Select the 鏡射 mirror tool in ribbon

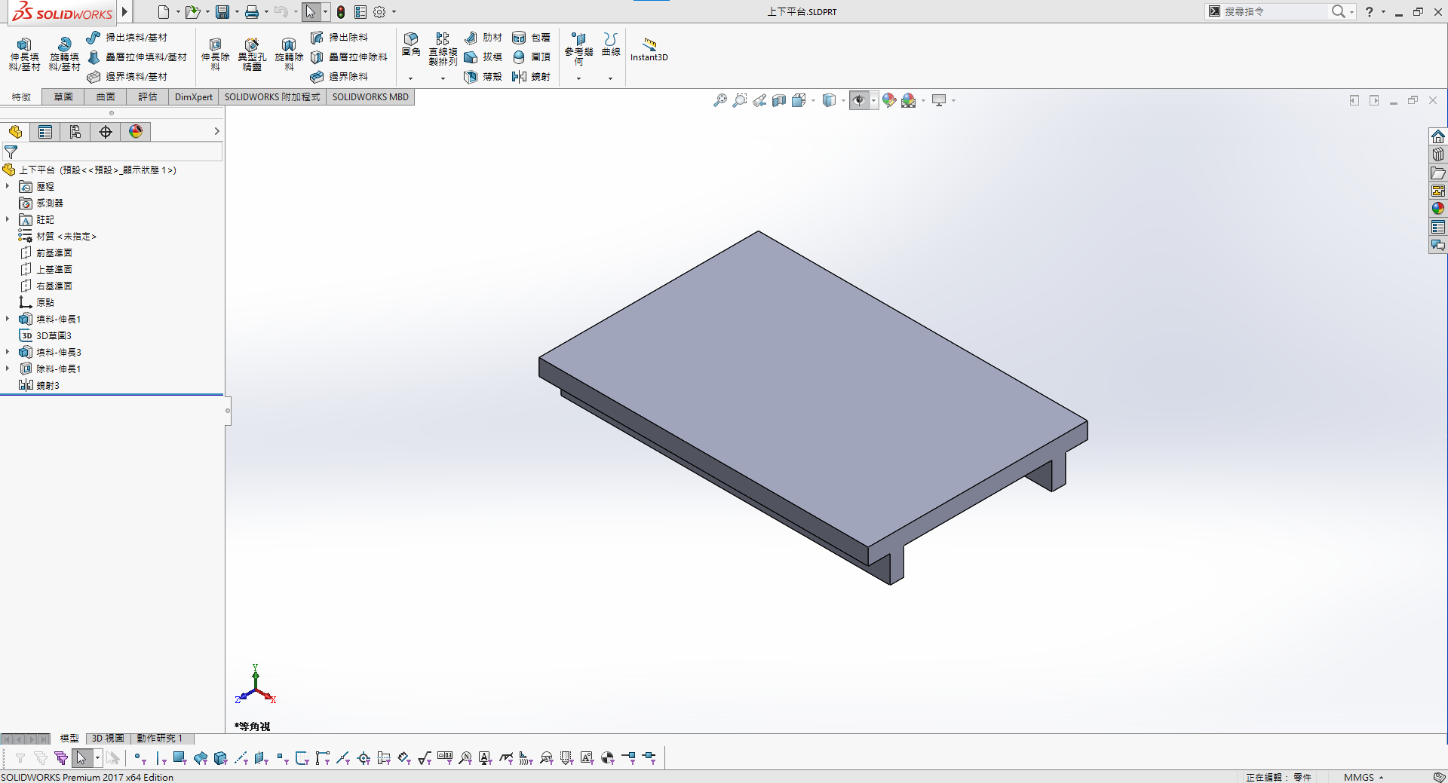pyautogui.click(x=532, y=77)
